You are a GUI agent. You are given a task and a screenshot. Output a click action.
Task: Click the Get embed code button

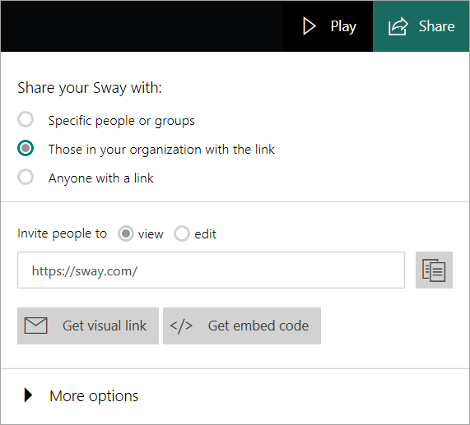(x=242, y=326)
